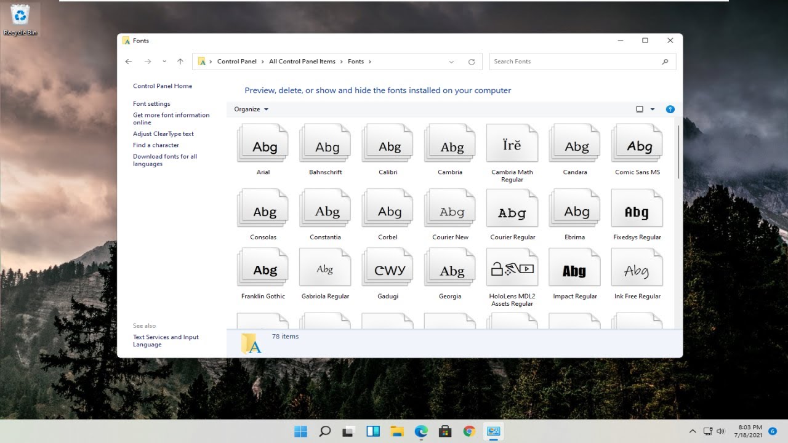The height and width of the screenshot is (443, 788).
Task: Open Find a character link
Action: (x=156, y=145)
